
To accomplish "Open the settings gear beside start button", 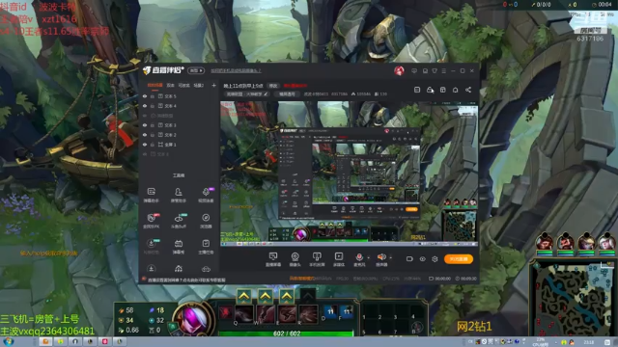I will click(435, 259).
